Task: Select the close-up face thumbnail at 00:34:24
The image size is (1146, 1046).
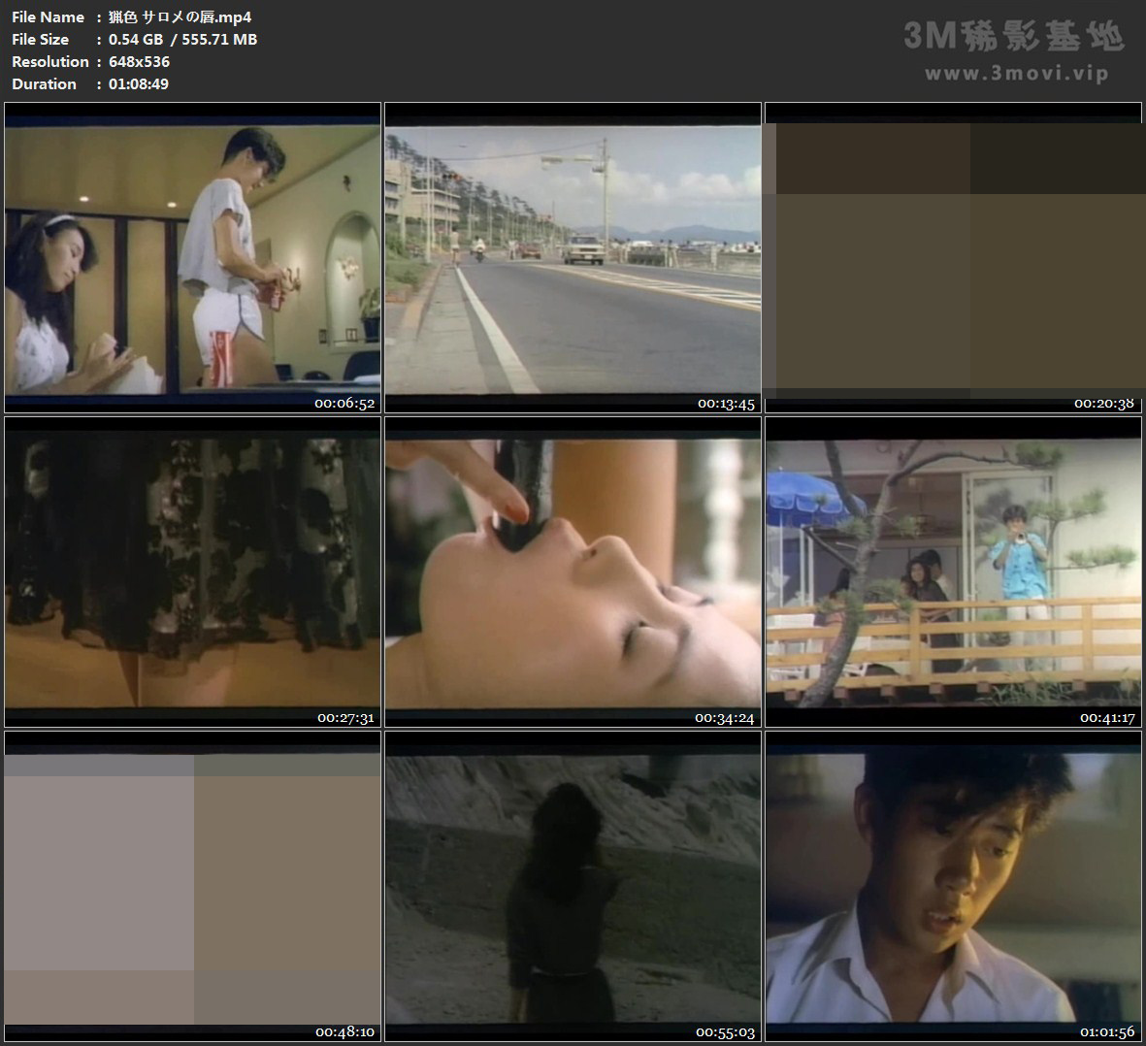Action: coord(573,572)
